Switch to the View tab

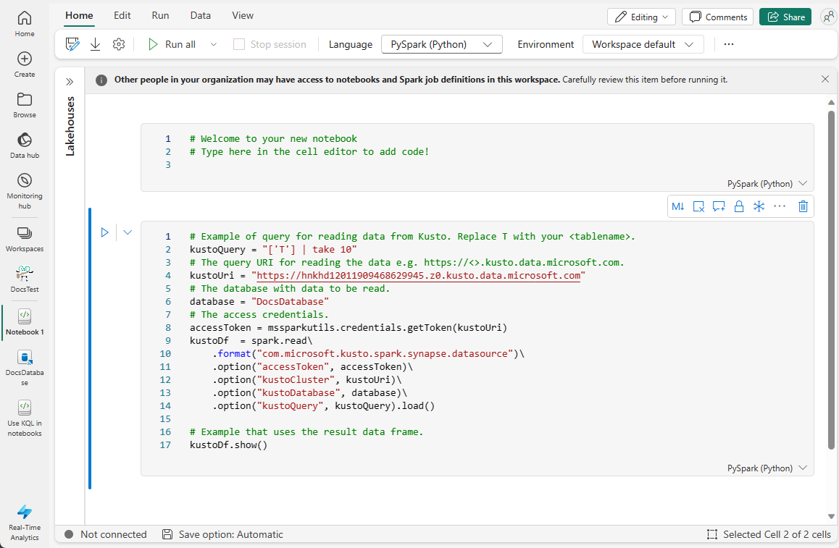(x=243, y=15)
